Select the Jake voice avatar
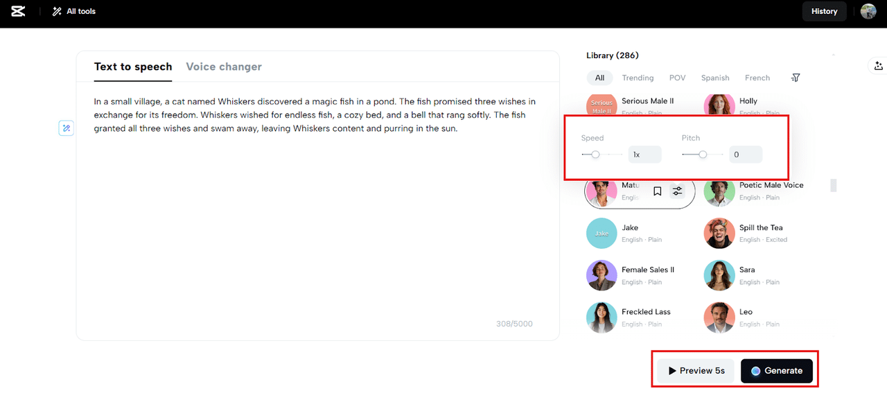Image resolution: width=887 pixels, height=393 pixels. pyautogui.click(x=601, y=234)
